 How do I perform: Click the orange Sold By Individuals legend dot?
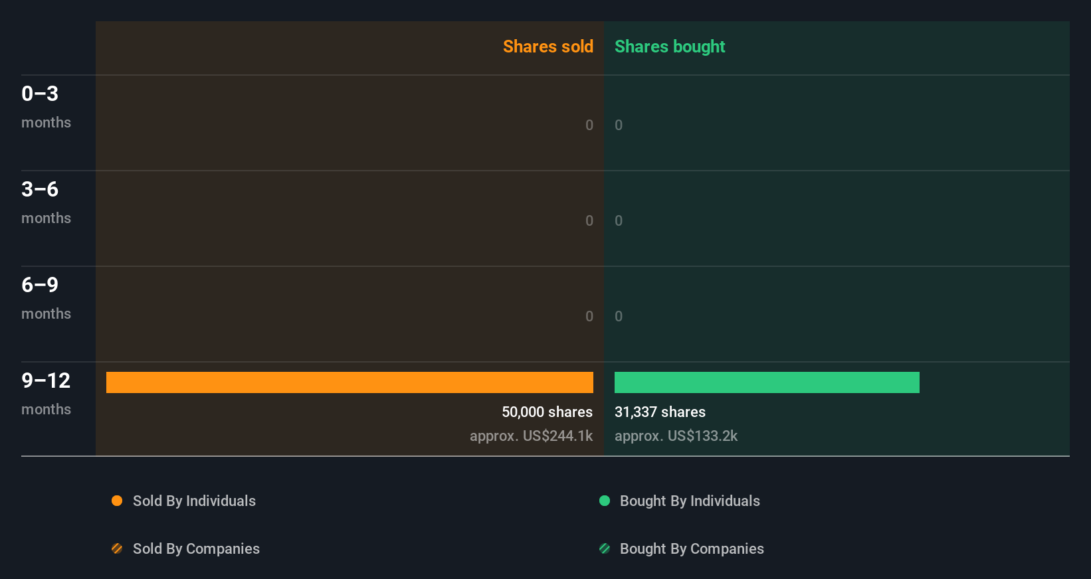coord(117,501)
